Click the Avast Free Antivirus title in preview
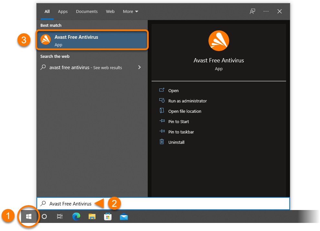 pos(219,60)
